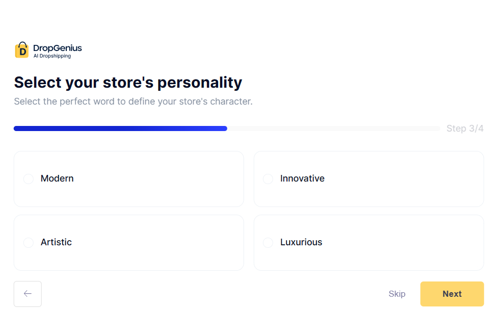Click the blue filled portion of progress bar
This screenshot has width=501, height=334.
tap(120, 128)
